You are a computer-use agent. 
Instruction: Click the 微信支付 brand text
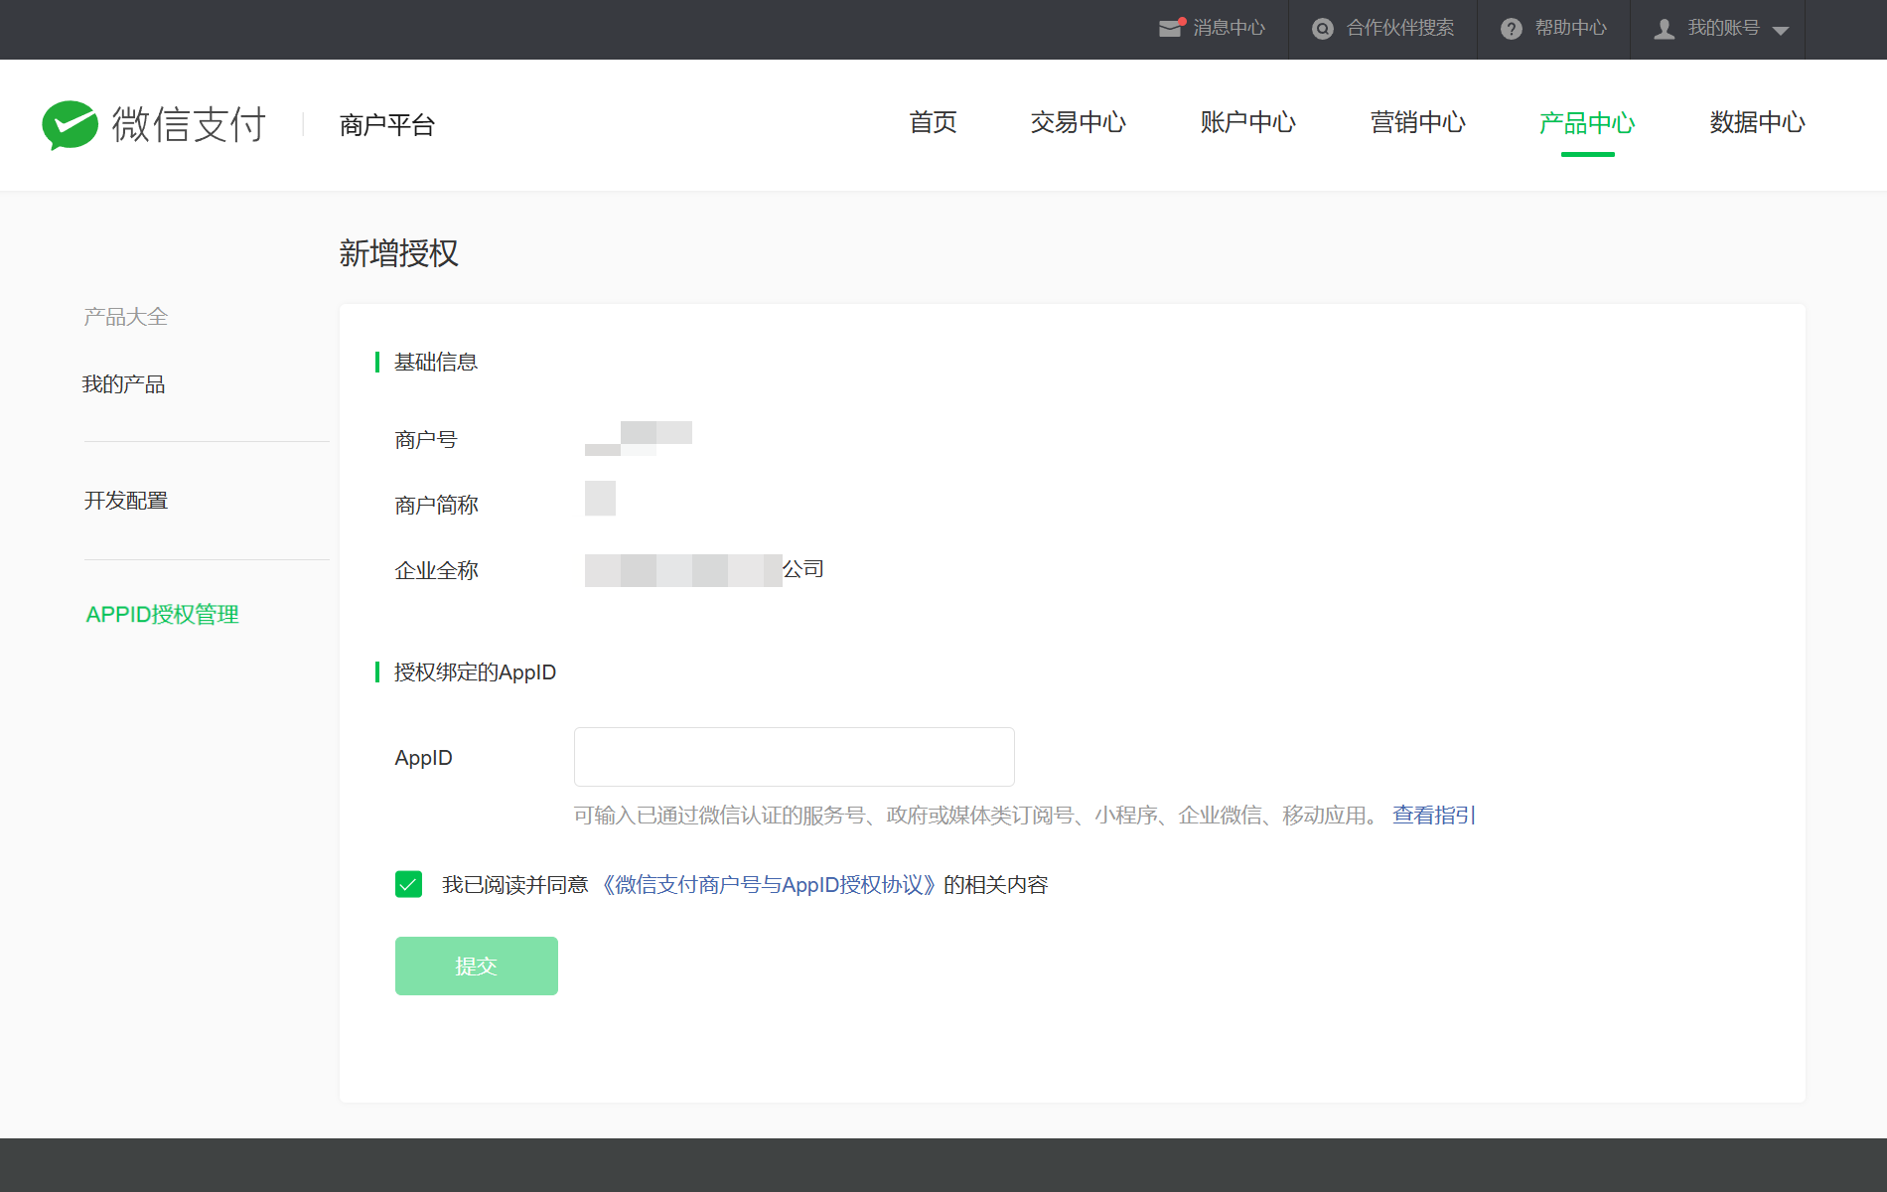(189, 124)
